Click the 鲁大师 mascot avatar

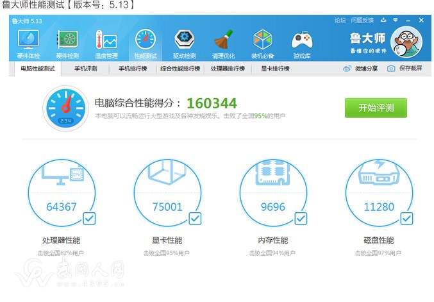pos(406,42)
